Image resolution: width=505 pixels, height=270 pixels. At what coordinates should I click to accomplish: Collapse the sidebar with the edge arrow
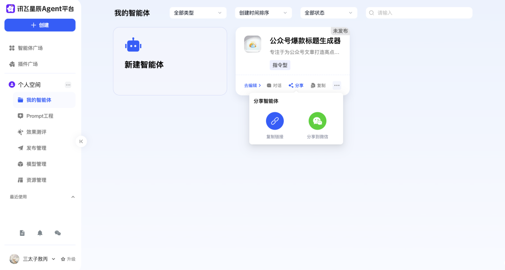pyautogui.click(x=81, y=141)
